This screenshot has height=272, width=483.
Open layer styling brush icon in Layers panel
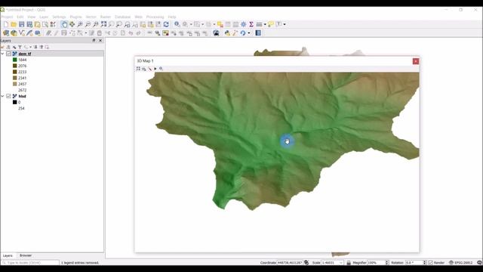point(3,47)
